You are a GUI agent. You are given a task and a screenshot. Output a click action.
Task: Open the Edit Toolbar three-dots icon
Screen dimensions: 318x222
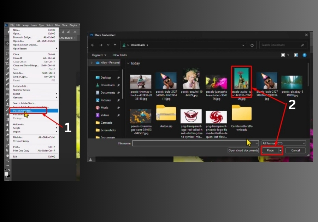pos(7,165)
